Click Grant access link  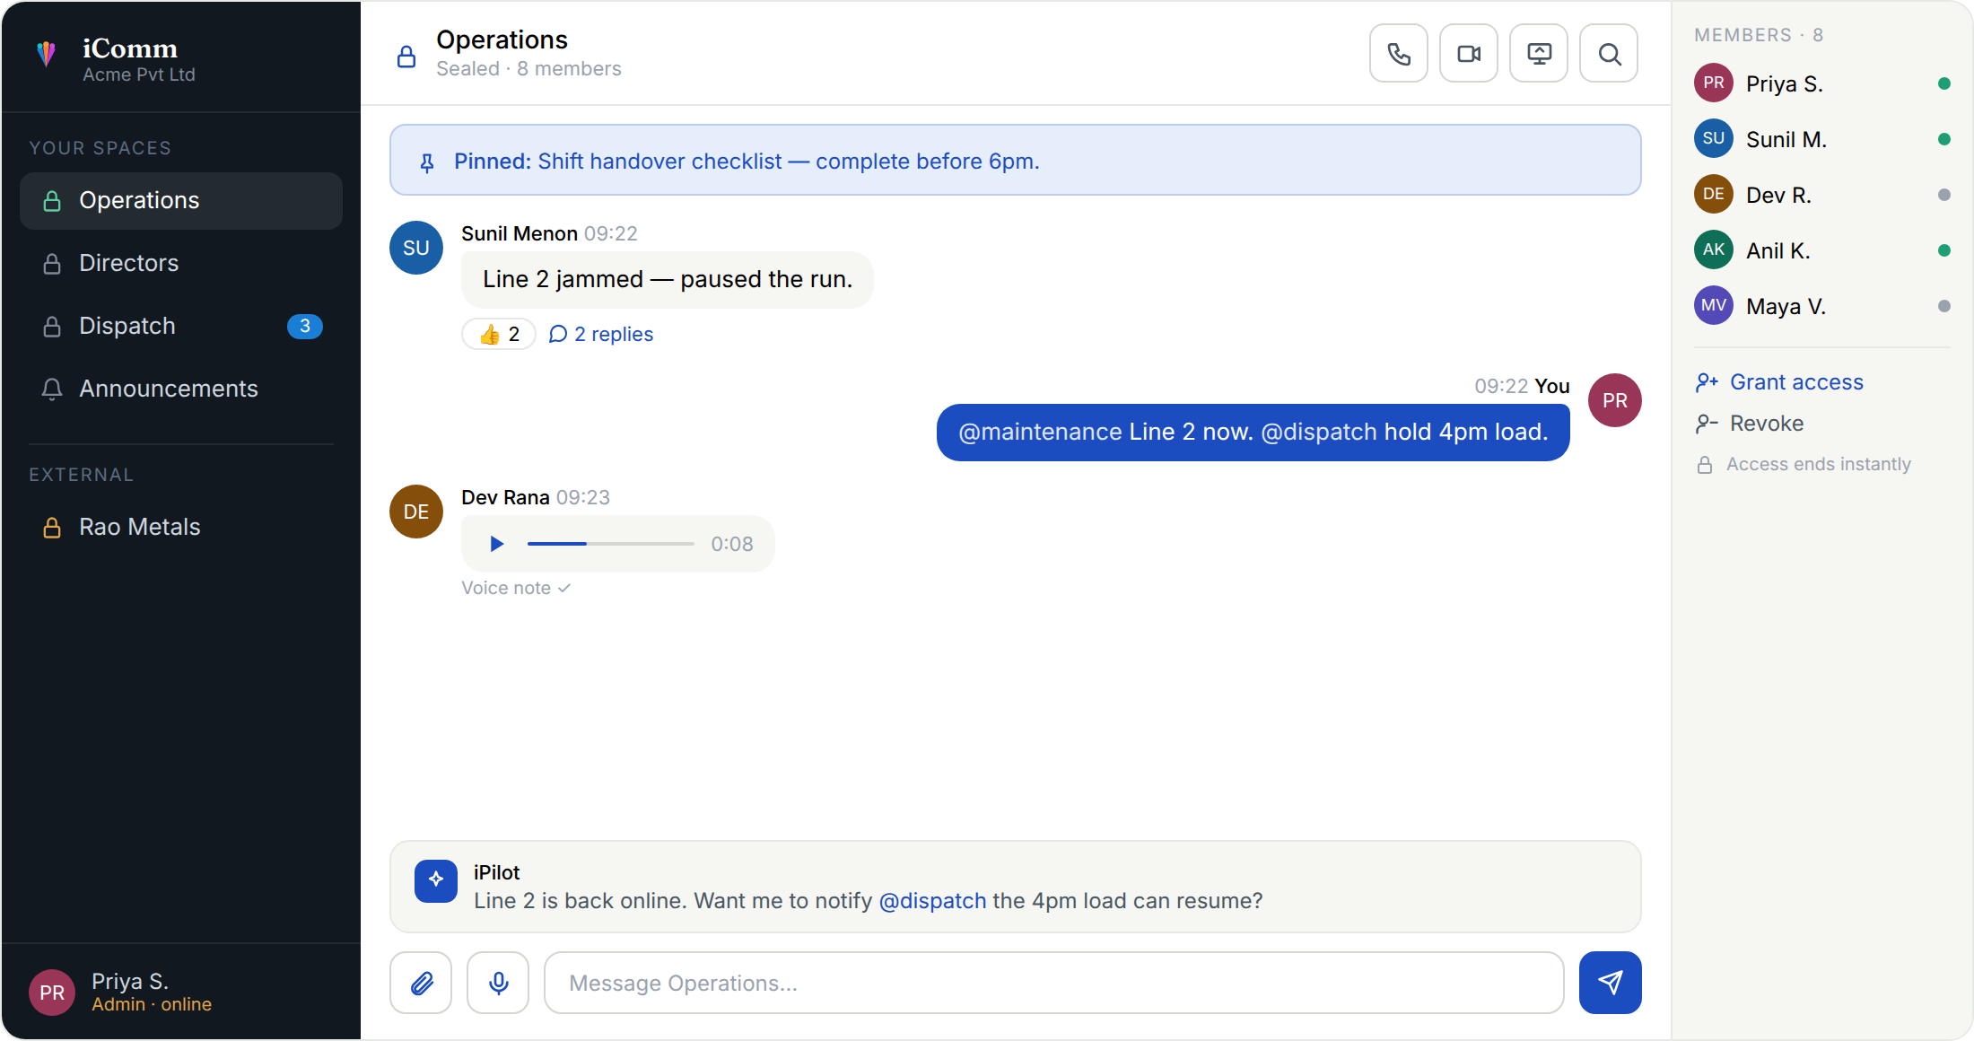(1796, 382)
